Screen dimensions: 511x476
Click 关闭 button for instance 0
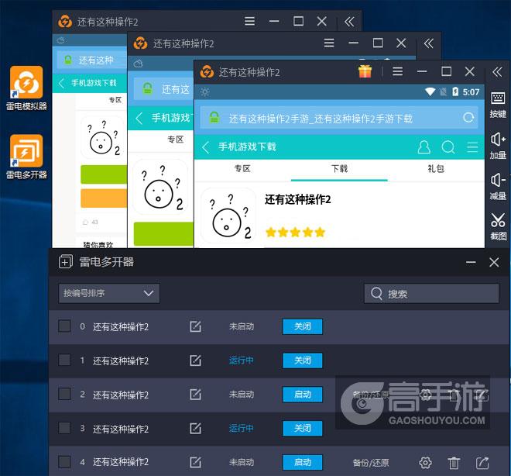303,326
